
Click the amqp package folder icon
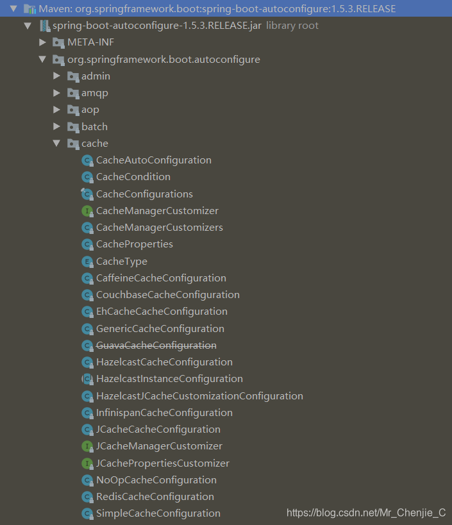click(x=73, y=94)
